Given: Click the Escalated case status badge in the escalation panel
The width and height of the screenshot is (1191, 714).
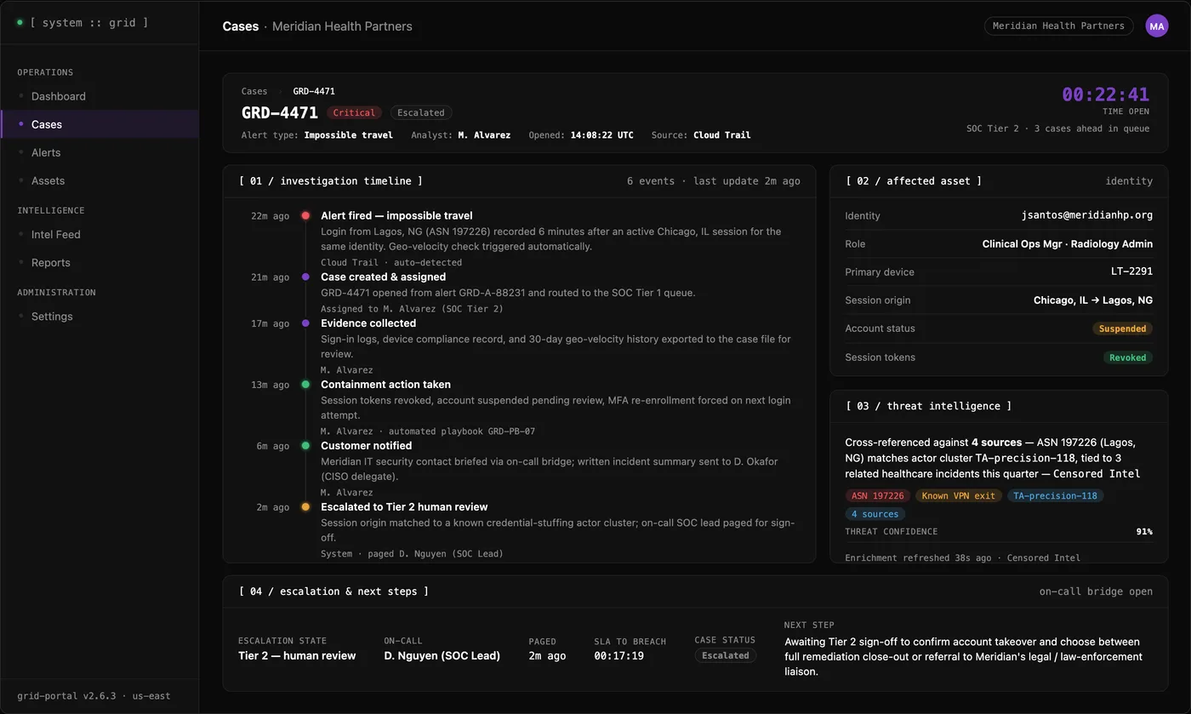Looking at the screenshot, I should coord(726,655).
